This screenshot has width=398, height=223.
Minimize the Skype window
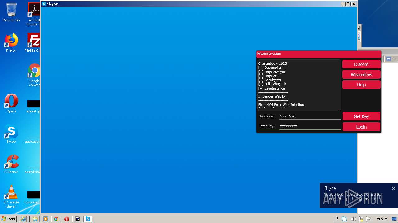point(343,4)
